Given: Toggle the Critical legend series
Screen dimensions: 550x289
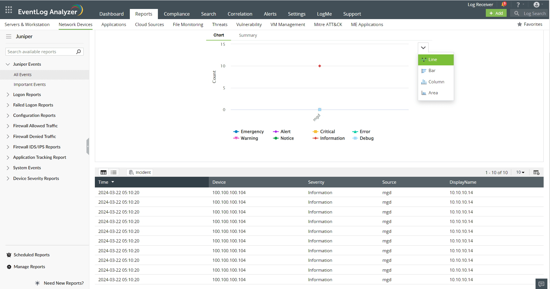Looking at the screenshot, I should (324, 132).
